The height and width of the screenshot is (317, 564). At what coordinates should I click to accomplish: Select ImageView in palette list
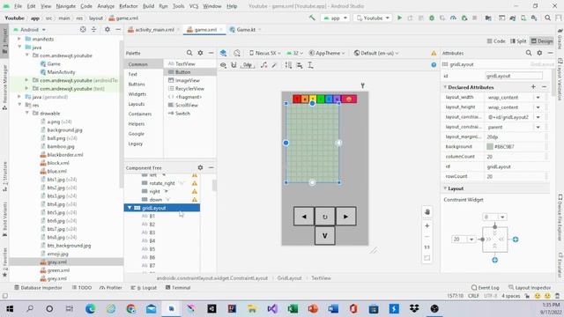[x=187, y=80]
